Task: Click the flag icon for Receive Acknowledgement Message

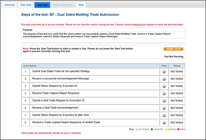Action: pyautogui.click(x=164, y=79)
